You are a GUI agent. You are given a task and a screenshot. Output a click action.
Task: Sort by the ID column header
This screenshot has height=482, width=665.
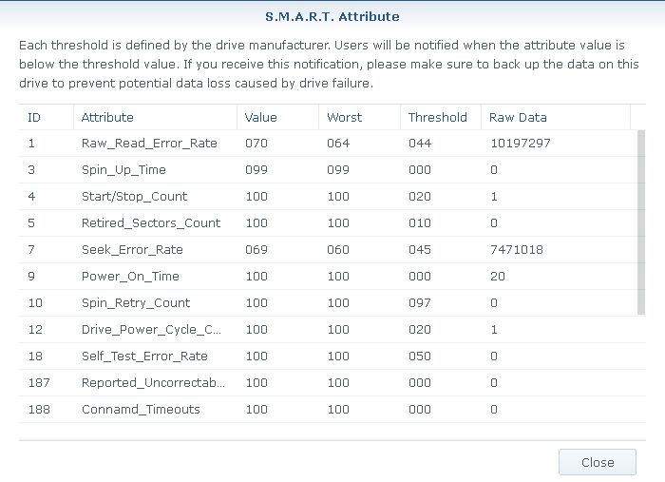point(47,117)
